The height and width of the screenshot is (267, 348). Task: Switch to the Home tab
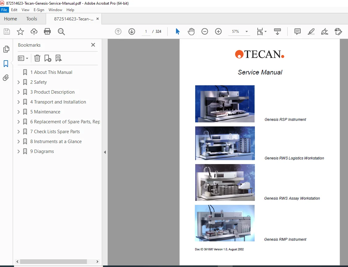11,19
